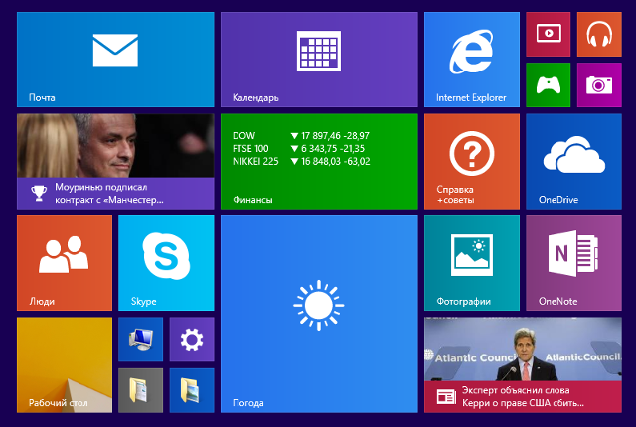Viewport: 636px width, 427px height.
Task: Open This PC computer small tile
Action: [140, 340]
